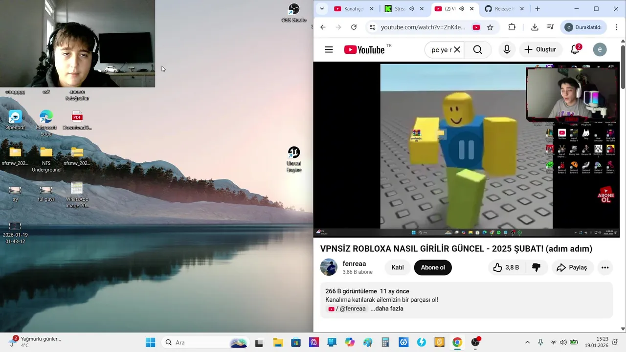Image resolution: width=626 pixels, height=352 pixels.
Task: Select the 2026-01-19 01-43-12 video file
Action: [15, 232]
